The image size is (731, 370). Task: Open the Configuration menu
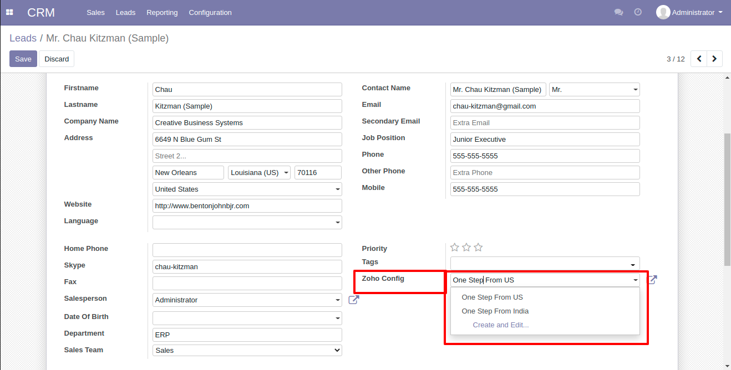[x=210, y=12]
